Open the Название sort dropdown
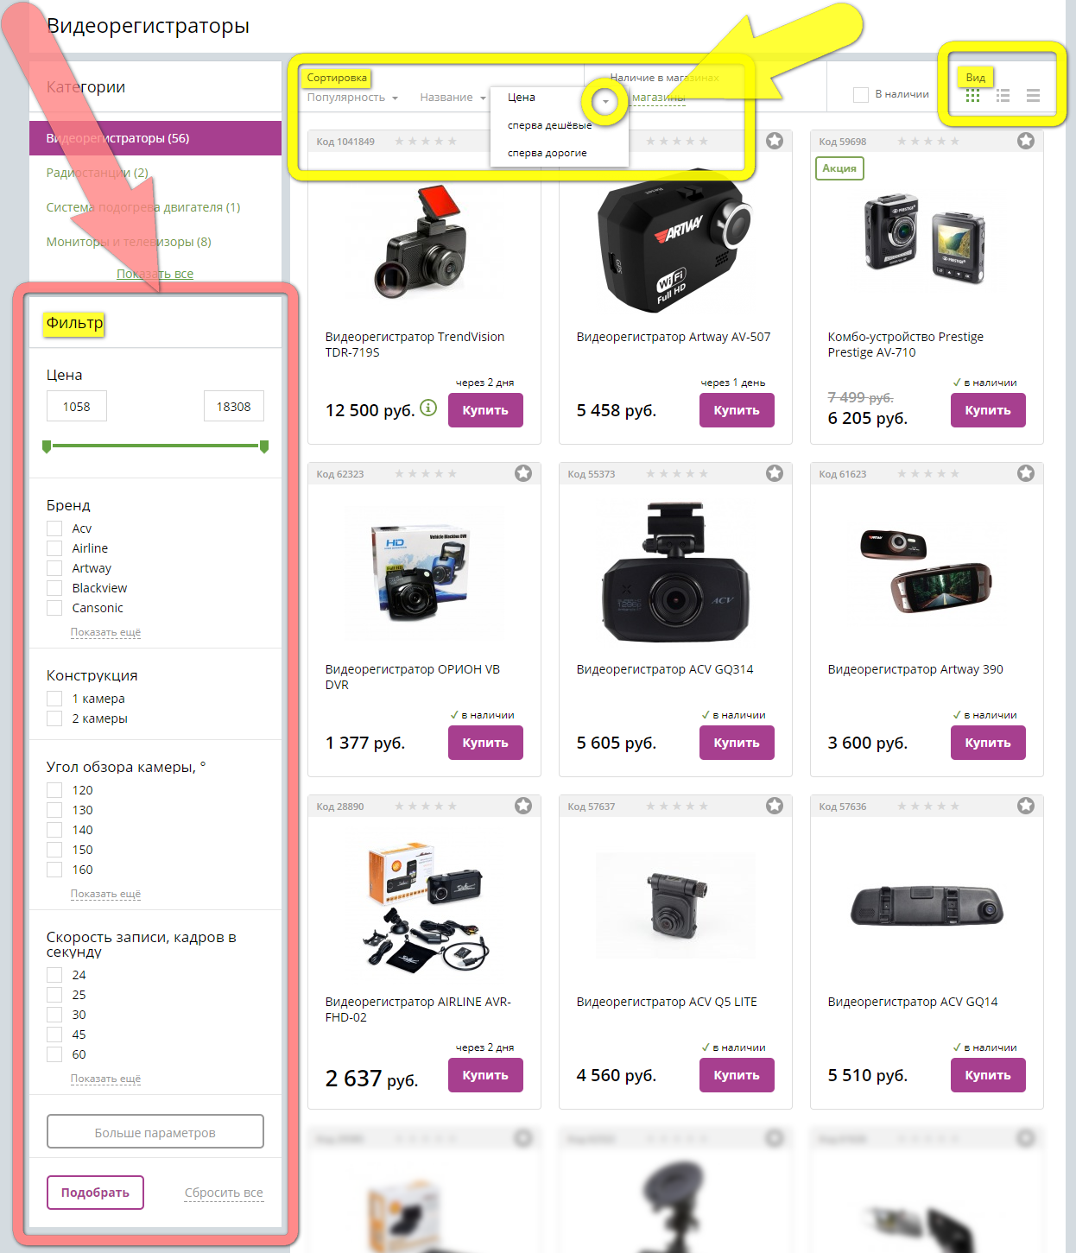 point(453,98)
